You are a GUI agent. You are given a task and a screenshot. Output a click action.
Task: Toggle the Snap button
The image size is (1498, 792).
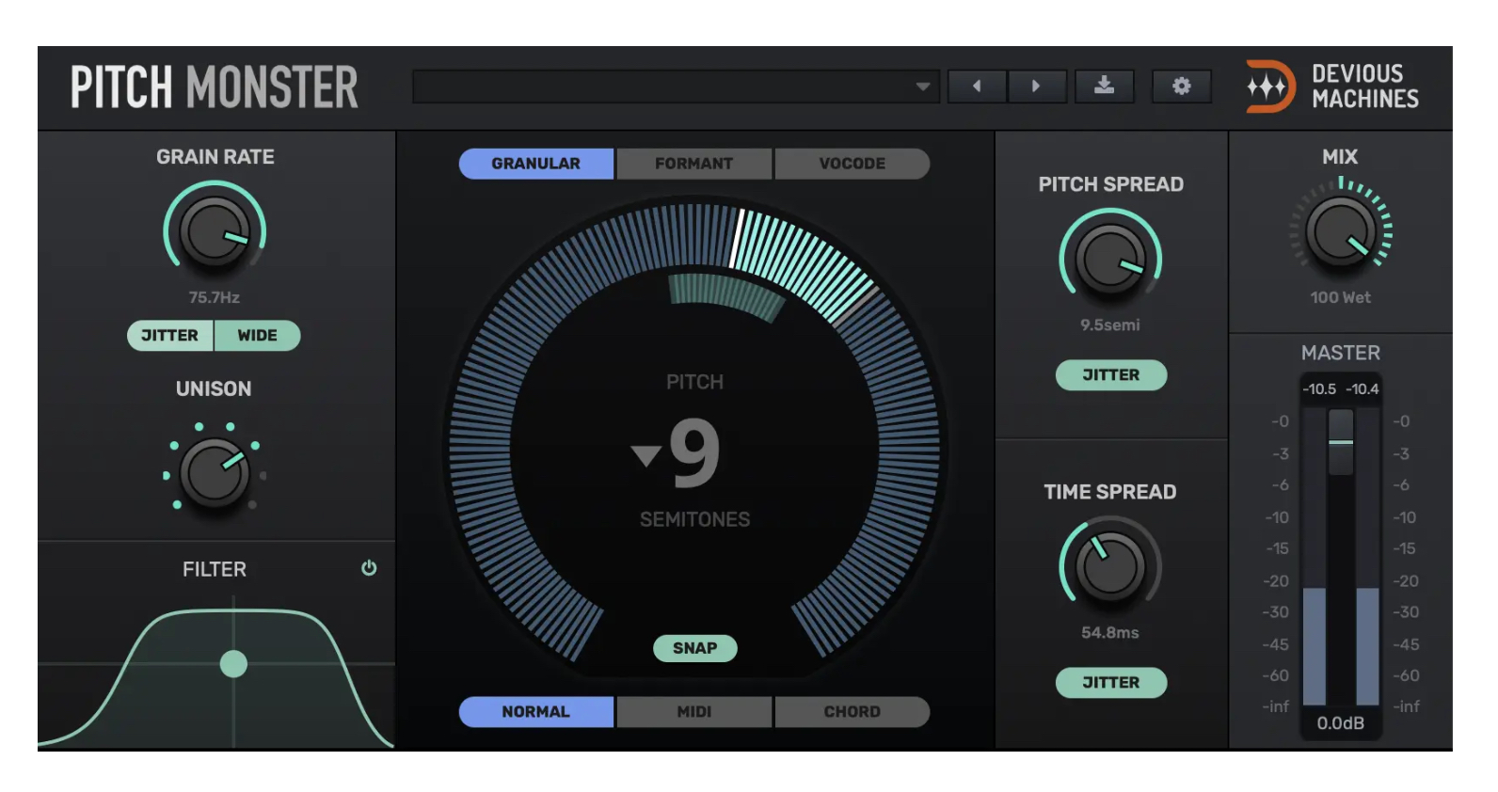pos(695,648)
